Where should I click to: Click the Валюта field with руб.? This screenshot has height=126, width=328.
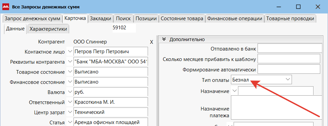111,92
